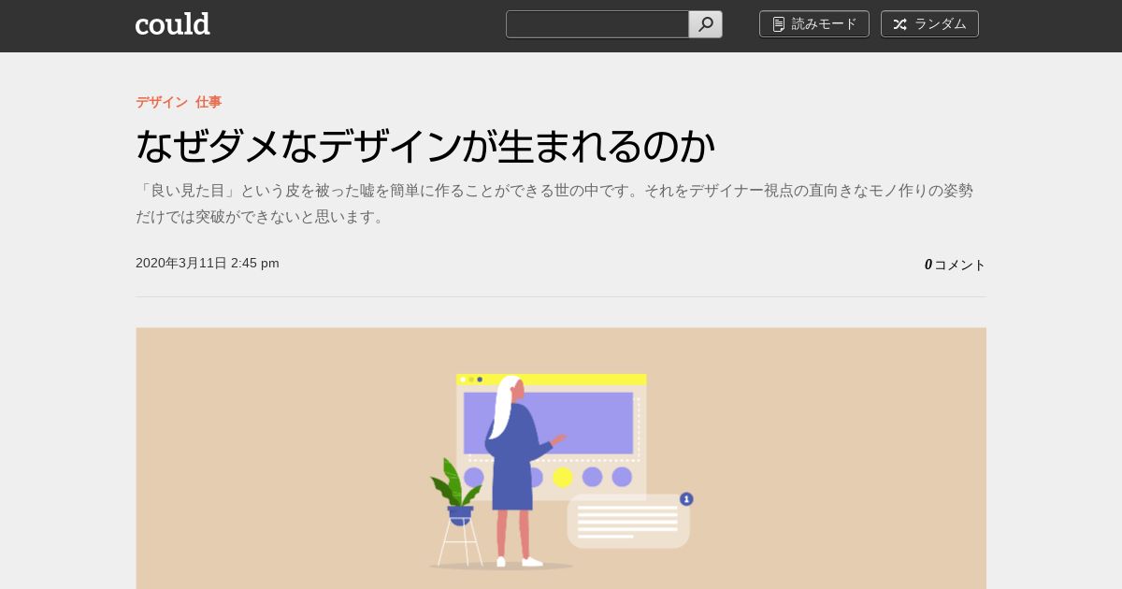1122x589 pixels.
Task: Open the デザイン category link
Action: [x=162, y=102]
